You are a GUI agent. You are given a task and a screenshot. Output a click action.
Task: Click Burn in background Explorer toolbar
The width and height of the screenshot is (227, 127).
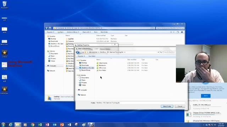click(x=96, y=32)
